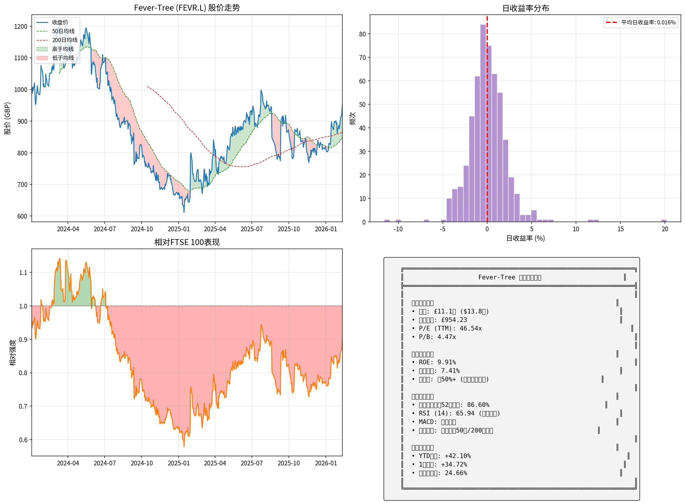Click the '50日均线' legend entry
The height and width of the screenshot is (503, 685).
(x=63, y=31)
